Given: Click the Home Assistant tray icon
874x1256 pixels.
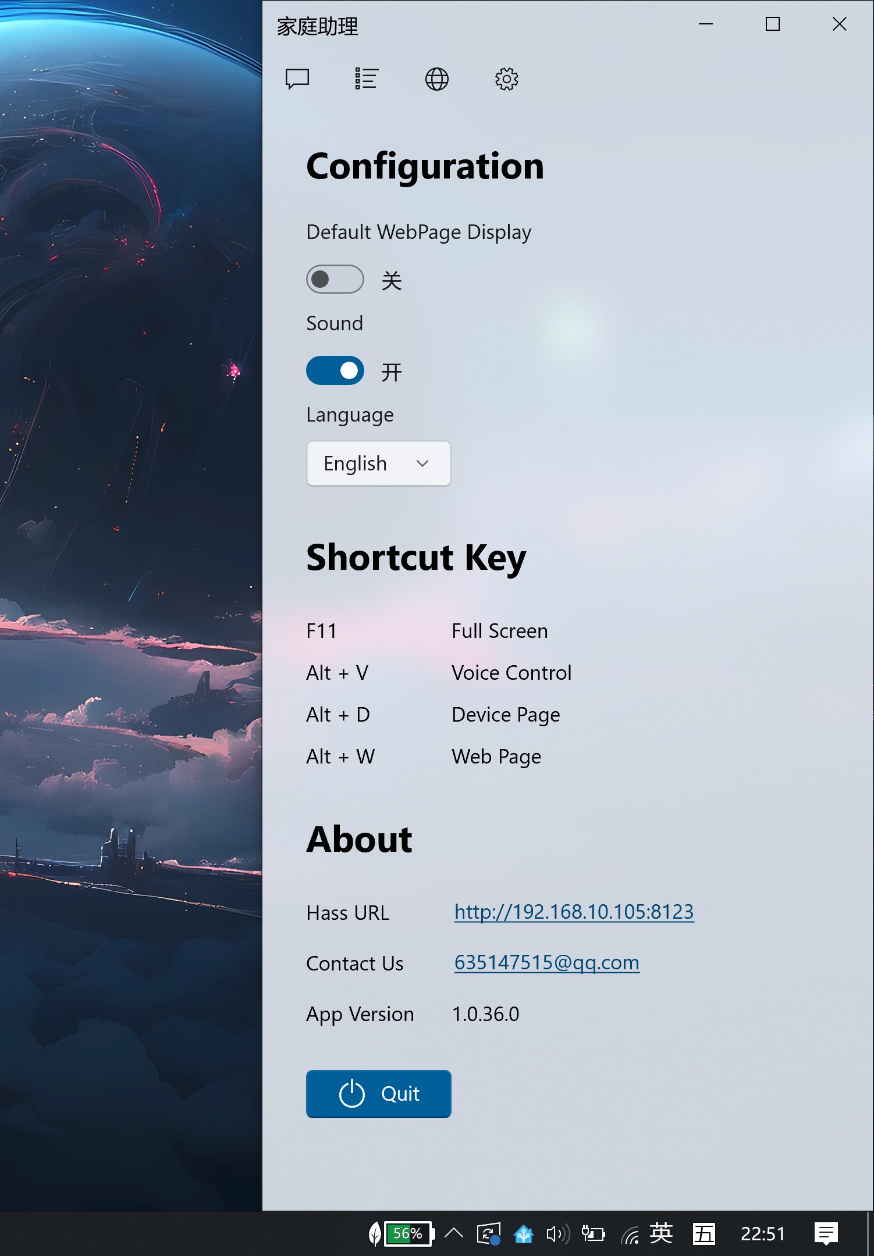Looking at the screenshot, I should point(524,1234).
